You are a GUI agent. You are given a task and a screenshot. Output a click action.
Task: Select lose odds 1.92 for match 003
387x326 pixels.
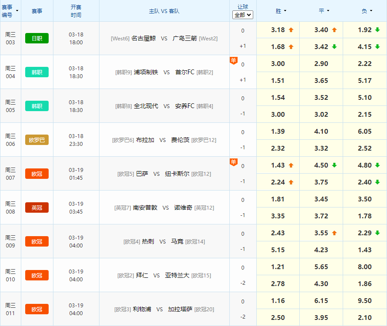[365, 30]
